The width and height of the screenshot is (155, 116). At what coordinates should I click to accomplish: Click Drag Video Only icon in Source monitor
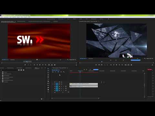point(37,60)
